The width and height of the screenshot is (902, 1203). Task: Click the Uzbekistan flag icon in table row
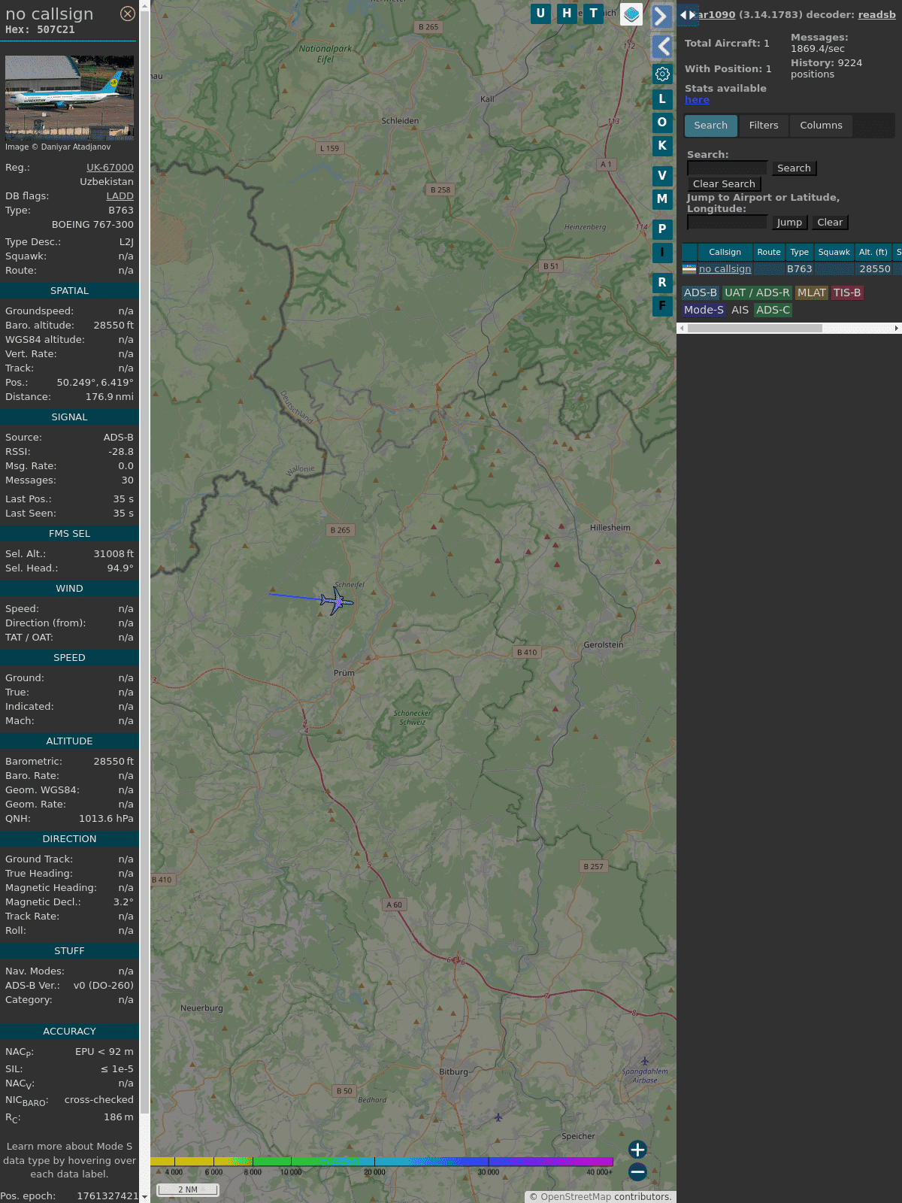(689, 268)
